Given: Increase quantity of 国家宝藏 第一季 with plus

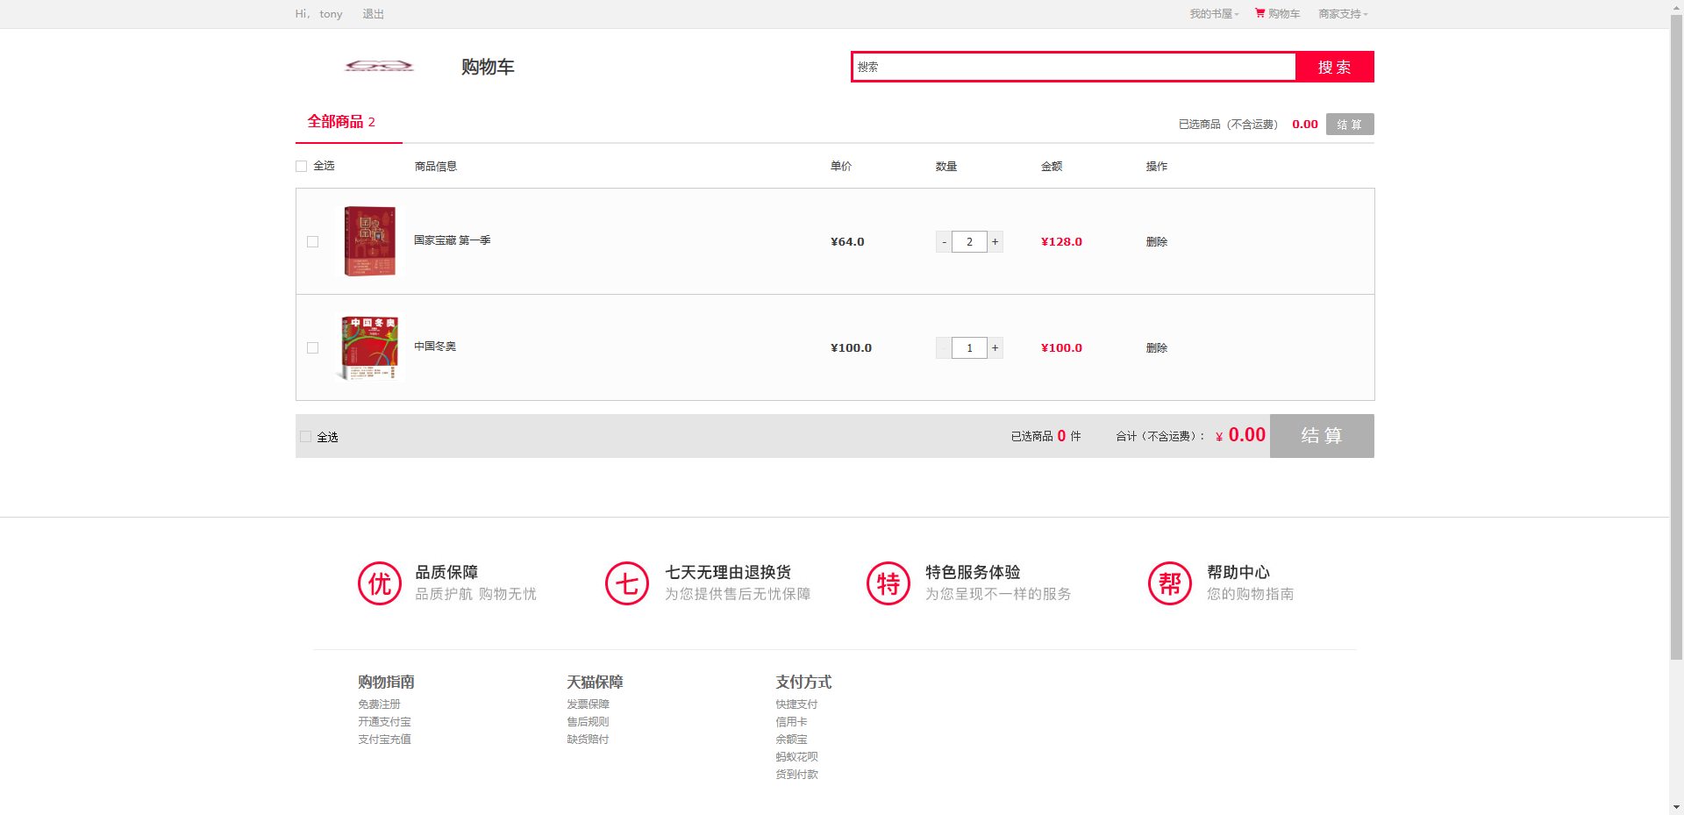Looking at the screenshot, I should click(x=995, y=242).
